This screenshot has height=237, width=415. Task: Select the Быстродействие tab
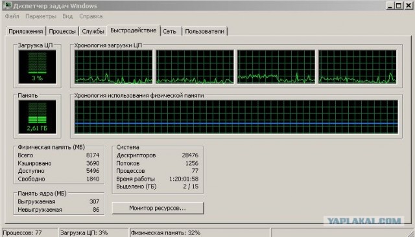point(133,30)
